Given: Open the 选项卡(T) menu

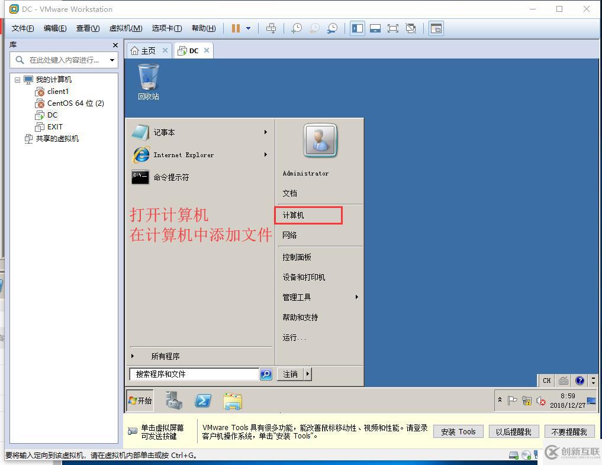Looking at the screenshot, I should click(x=166, y=28).
